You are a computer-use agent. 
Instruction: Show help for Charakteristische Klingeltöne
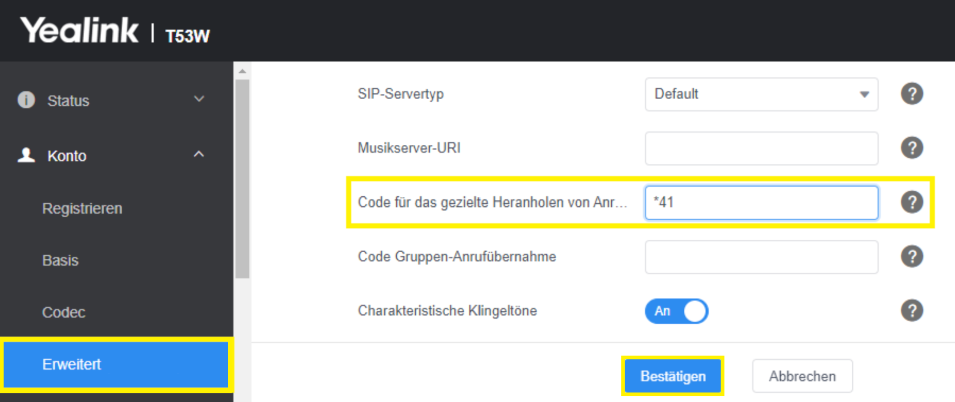point(912,310)
